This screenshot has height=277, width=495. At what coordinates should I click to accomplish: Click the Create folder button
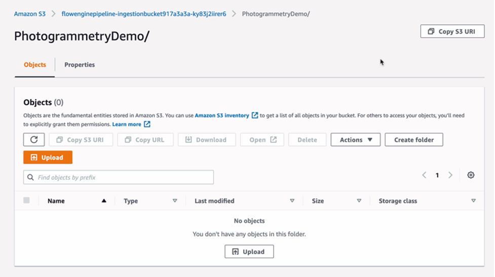pos(414,140)
